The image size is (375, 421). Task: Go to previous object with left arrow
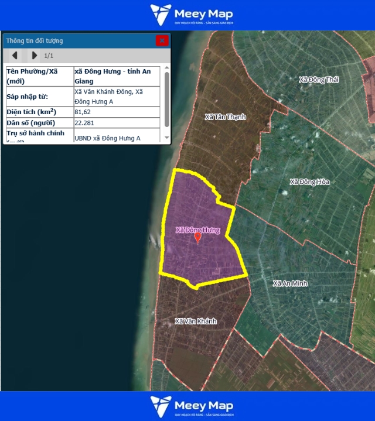click(15, 56)
